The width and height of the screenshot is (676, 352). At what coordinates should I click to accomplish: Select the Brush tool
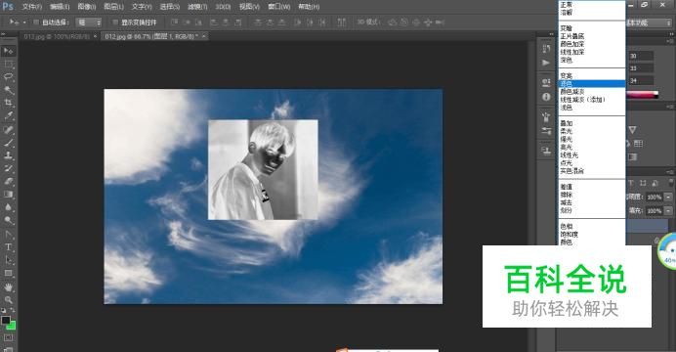point(8,143)
